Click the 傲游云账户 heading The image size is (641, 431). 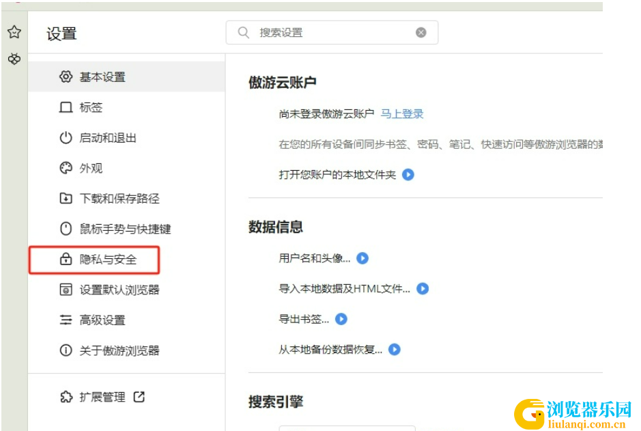tap(282, 82)
